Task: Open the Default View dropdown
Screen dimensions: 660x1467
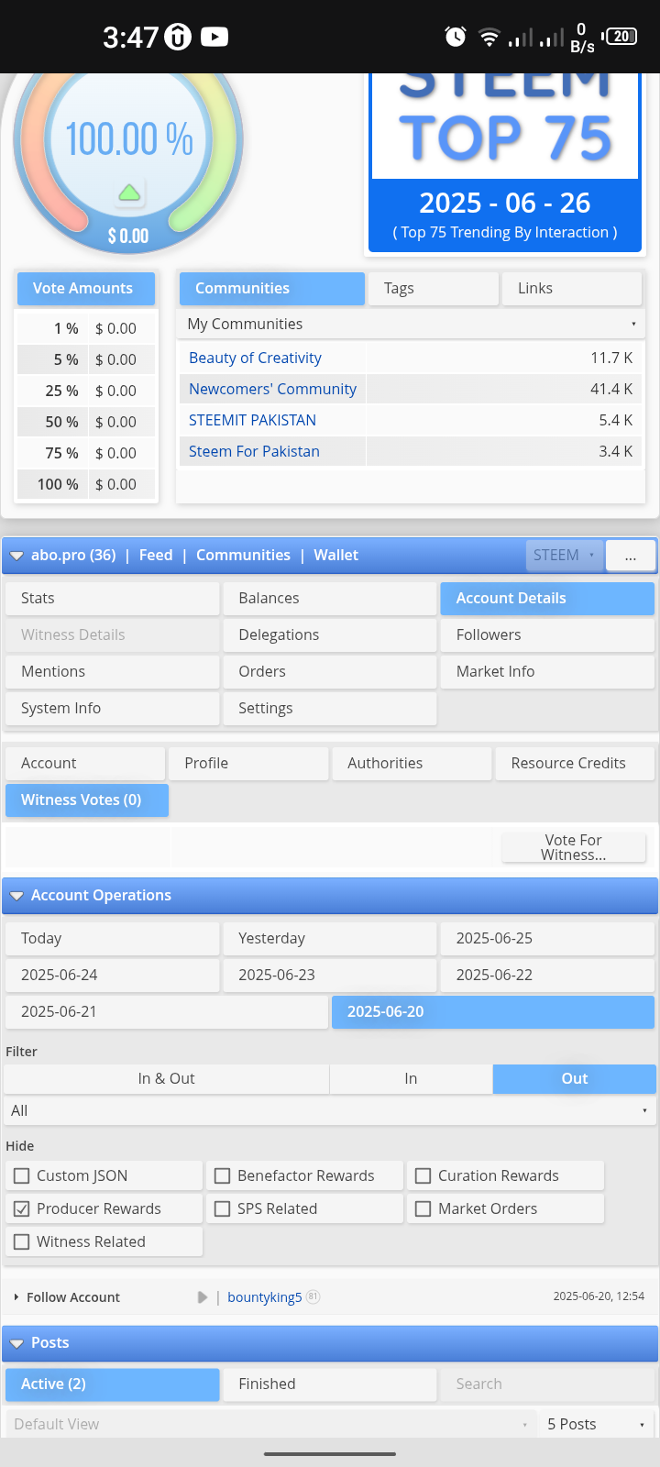Action: (270, 1424)
